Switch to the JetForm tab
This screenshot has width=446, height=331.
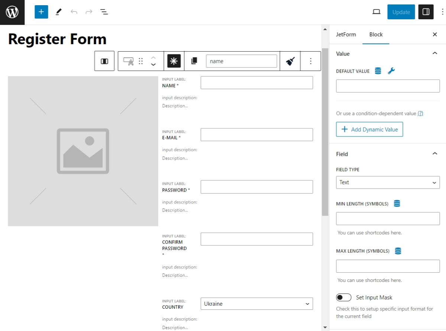[346, 34]
